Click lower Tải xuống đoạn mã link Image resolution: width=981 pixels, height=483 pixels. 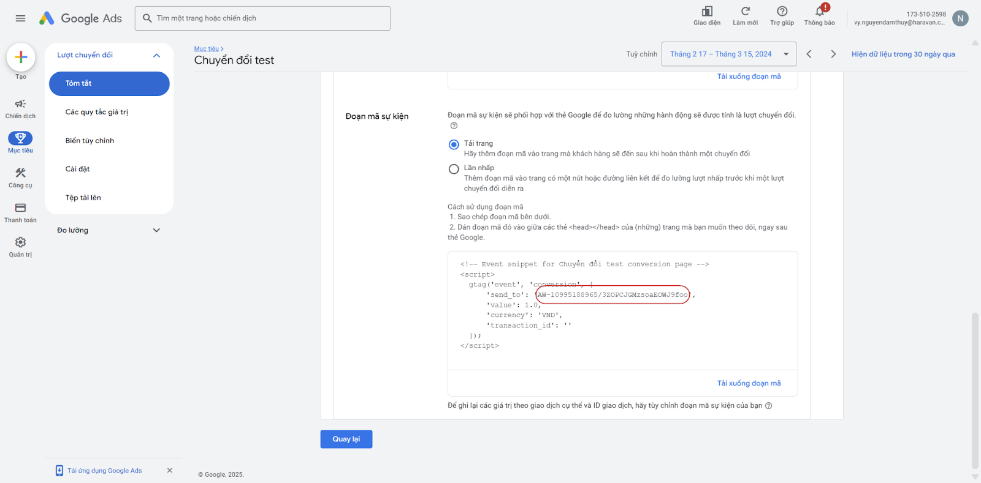749,383
